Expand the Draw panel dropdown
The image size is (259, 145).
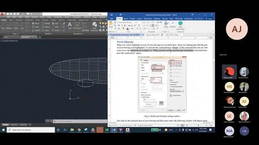point(15,34)
